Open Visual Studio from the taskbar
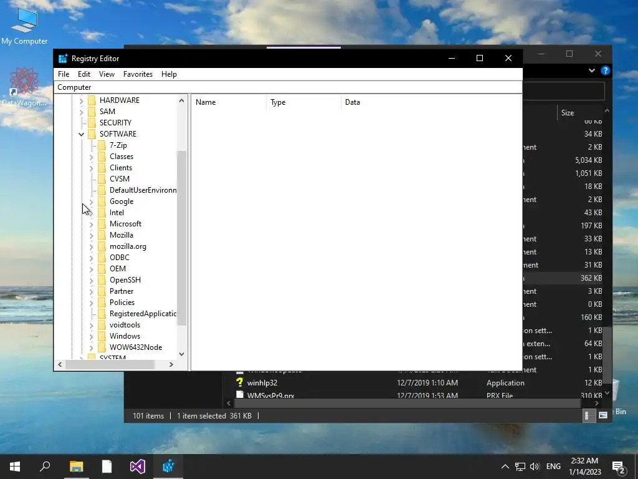Viewport: 638px width, 479px height. [138, 467]
